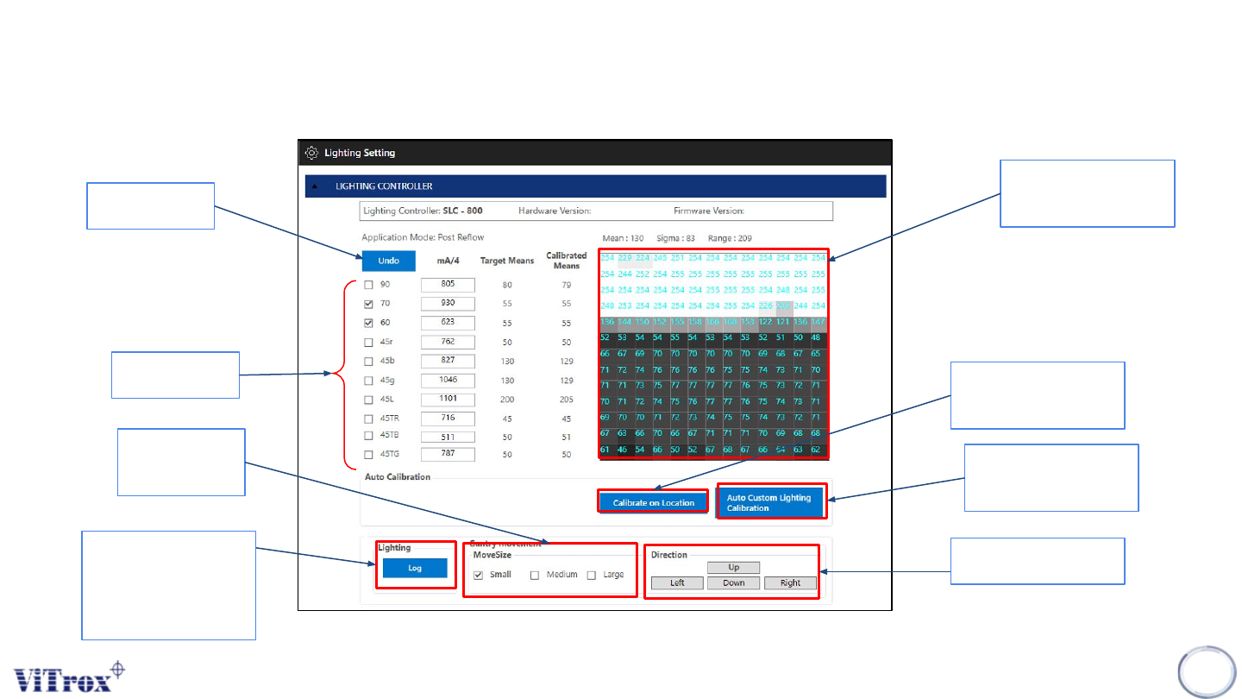The image size is (1242, 699).
Task: Tick the 45r lighting checkbox
Action: point(368,342)
